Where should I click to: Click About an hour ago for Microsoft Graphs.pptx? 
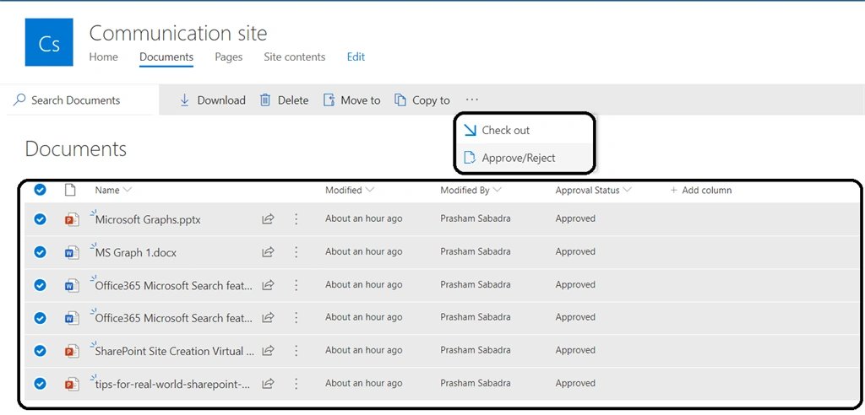click(x=363, y=218)
